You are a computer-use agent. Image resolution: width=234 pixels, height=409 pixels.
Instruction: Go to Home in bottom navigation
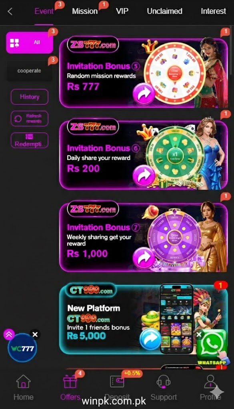click(x=24, y=388)
